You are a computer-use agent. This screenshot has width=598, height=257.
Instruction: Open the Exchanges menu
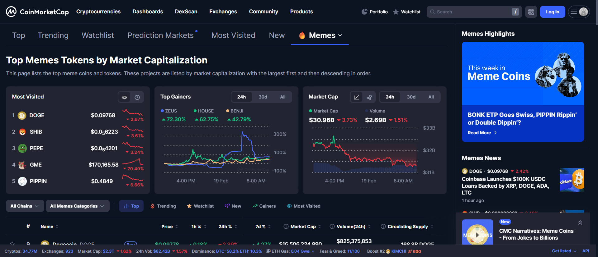point(223,12)
